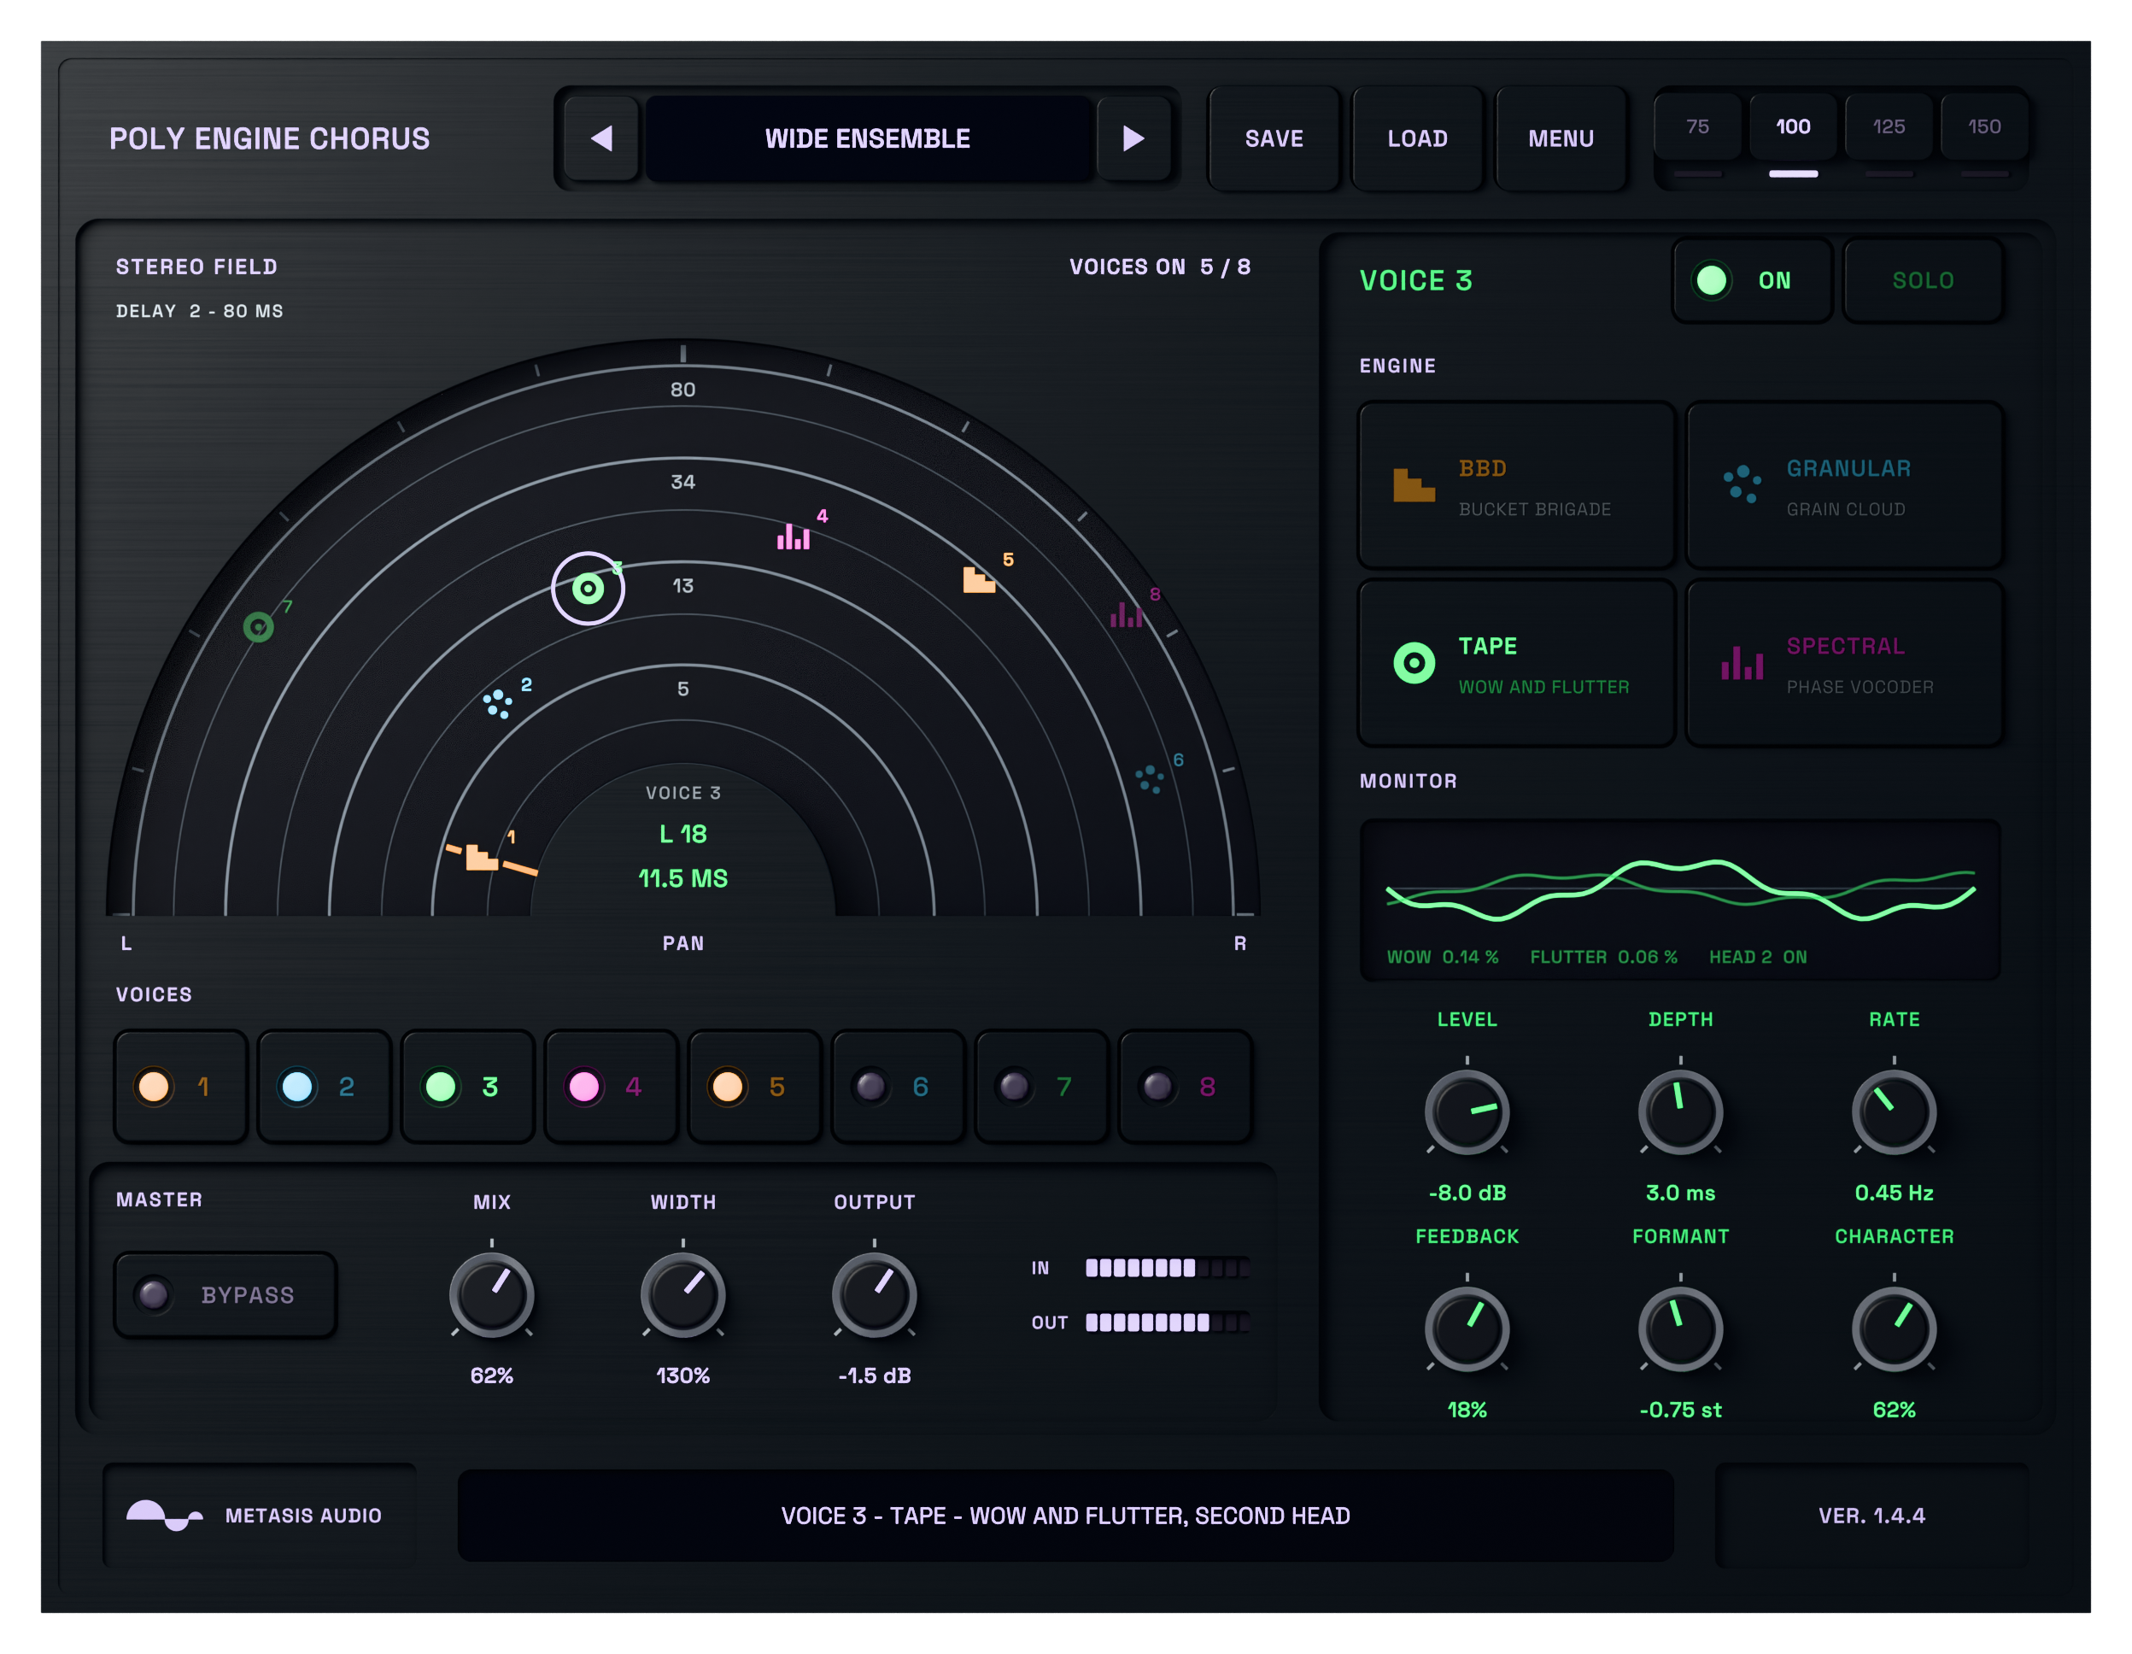Go to next preset with right arrow
This screenshot has height=1654, width=2132.
[1133, 138]
